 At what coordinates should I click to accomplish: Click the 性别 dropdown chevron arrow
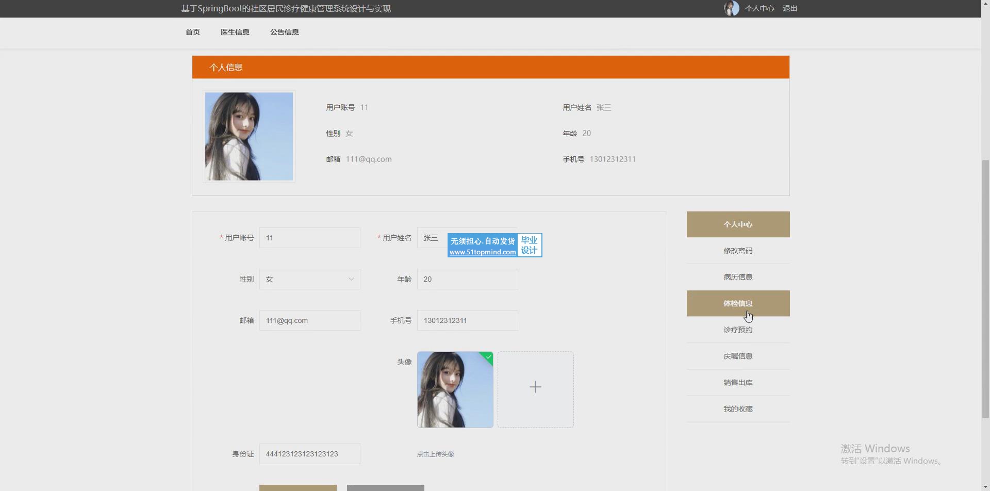(x=351, y=279)
